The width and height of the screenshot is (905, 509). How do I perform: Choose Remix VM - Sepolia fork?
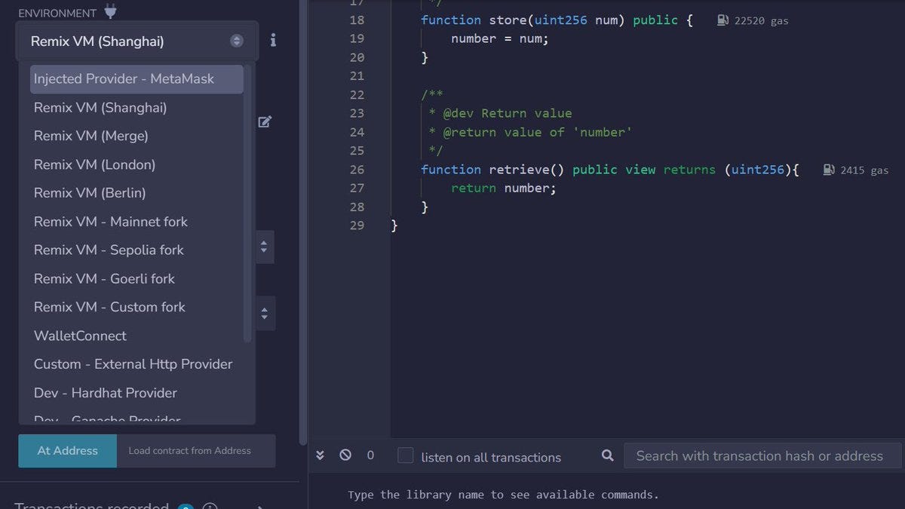point(137,250)
